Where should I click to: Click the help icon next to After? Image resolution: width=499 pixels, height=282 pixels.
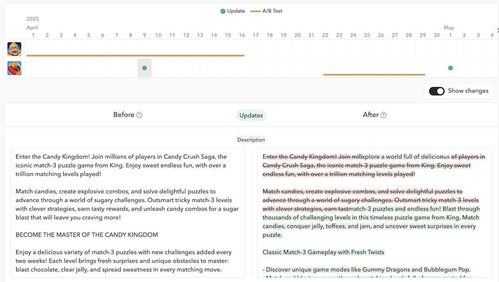click(383, 115)
